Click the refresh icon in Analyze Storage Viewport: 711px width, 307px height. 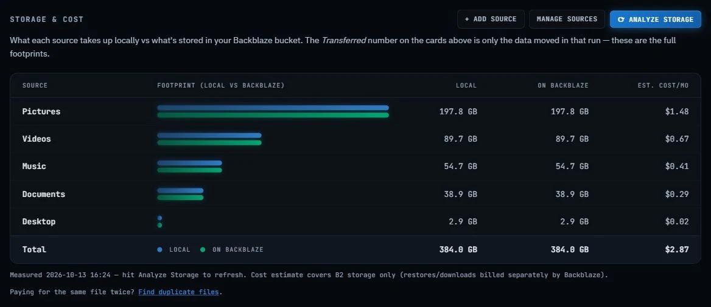[622, 19]
